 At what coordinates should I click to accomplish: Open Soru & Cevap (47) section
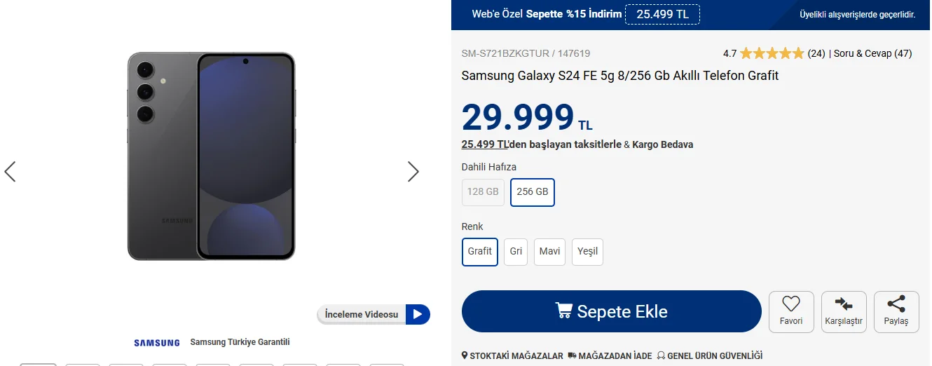point(872,53)
